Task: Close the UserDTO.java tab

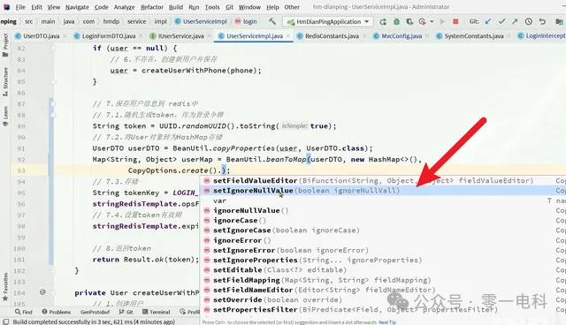Action: [65, 35]
